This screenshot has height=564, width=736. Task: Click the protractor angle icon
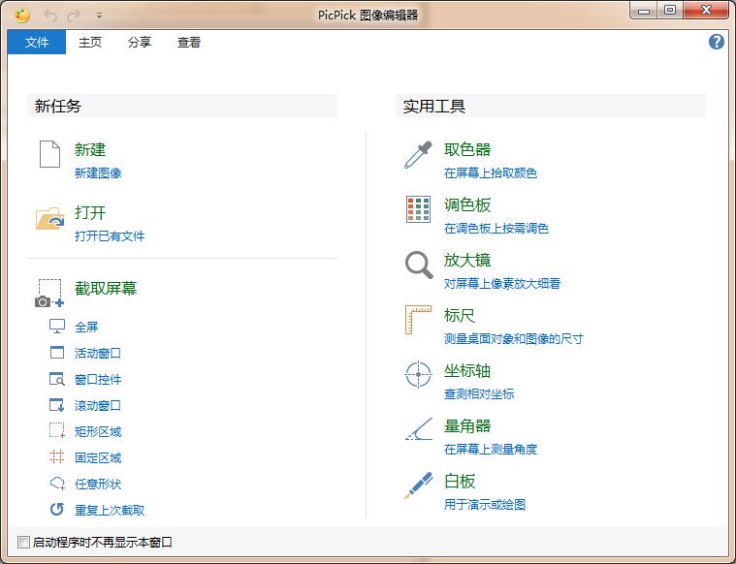(x=419, y=429)
